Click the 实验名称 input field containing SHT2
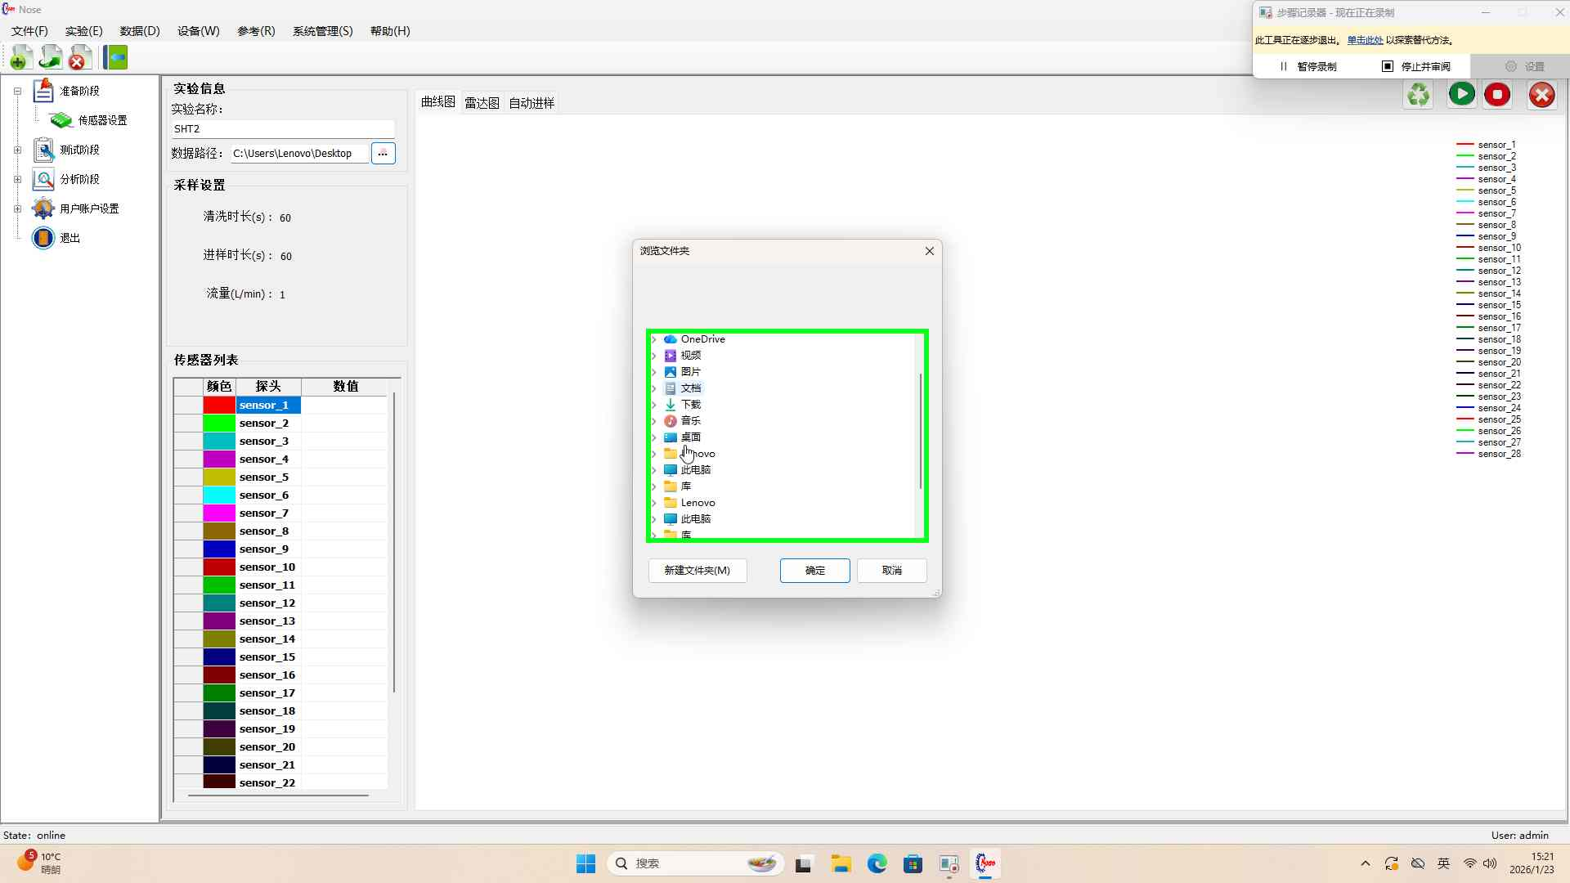 click(282, 129)
